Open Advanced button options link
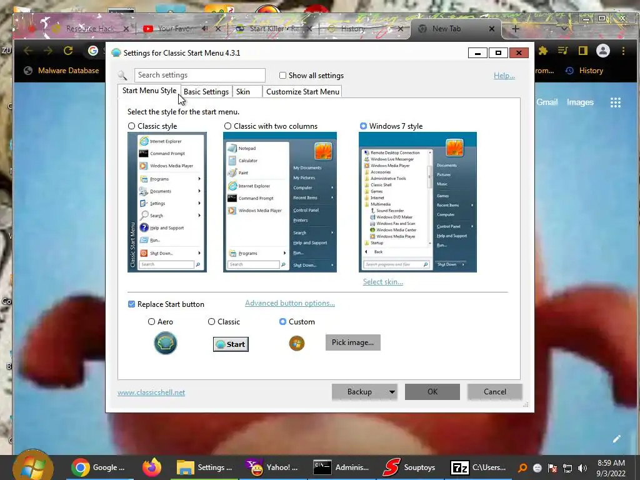Screen dimensions: 640x480 point(290,303)
